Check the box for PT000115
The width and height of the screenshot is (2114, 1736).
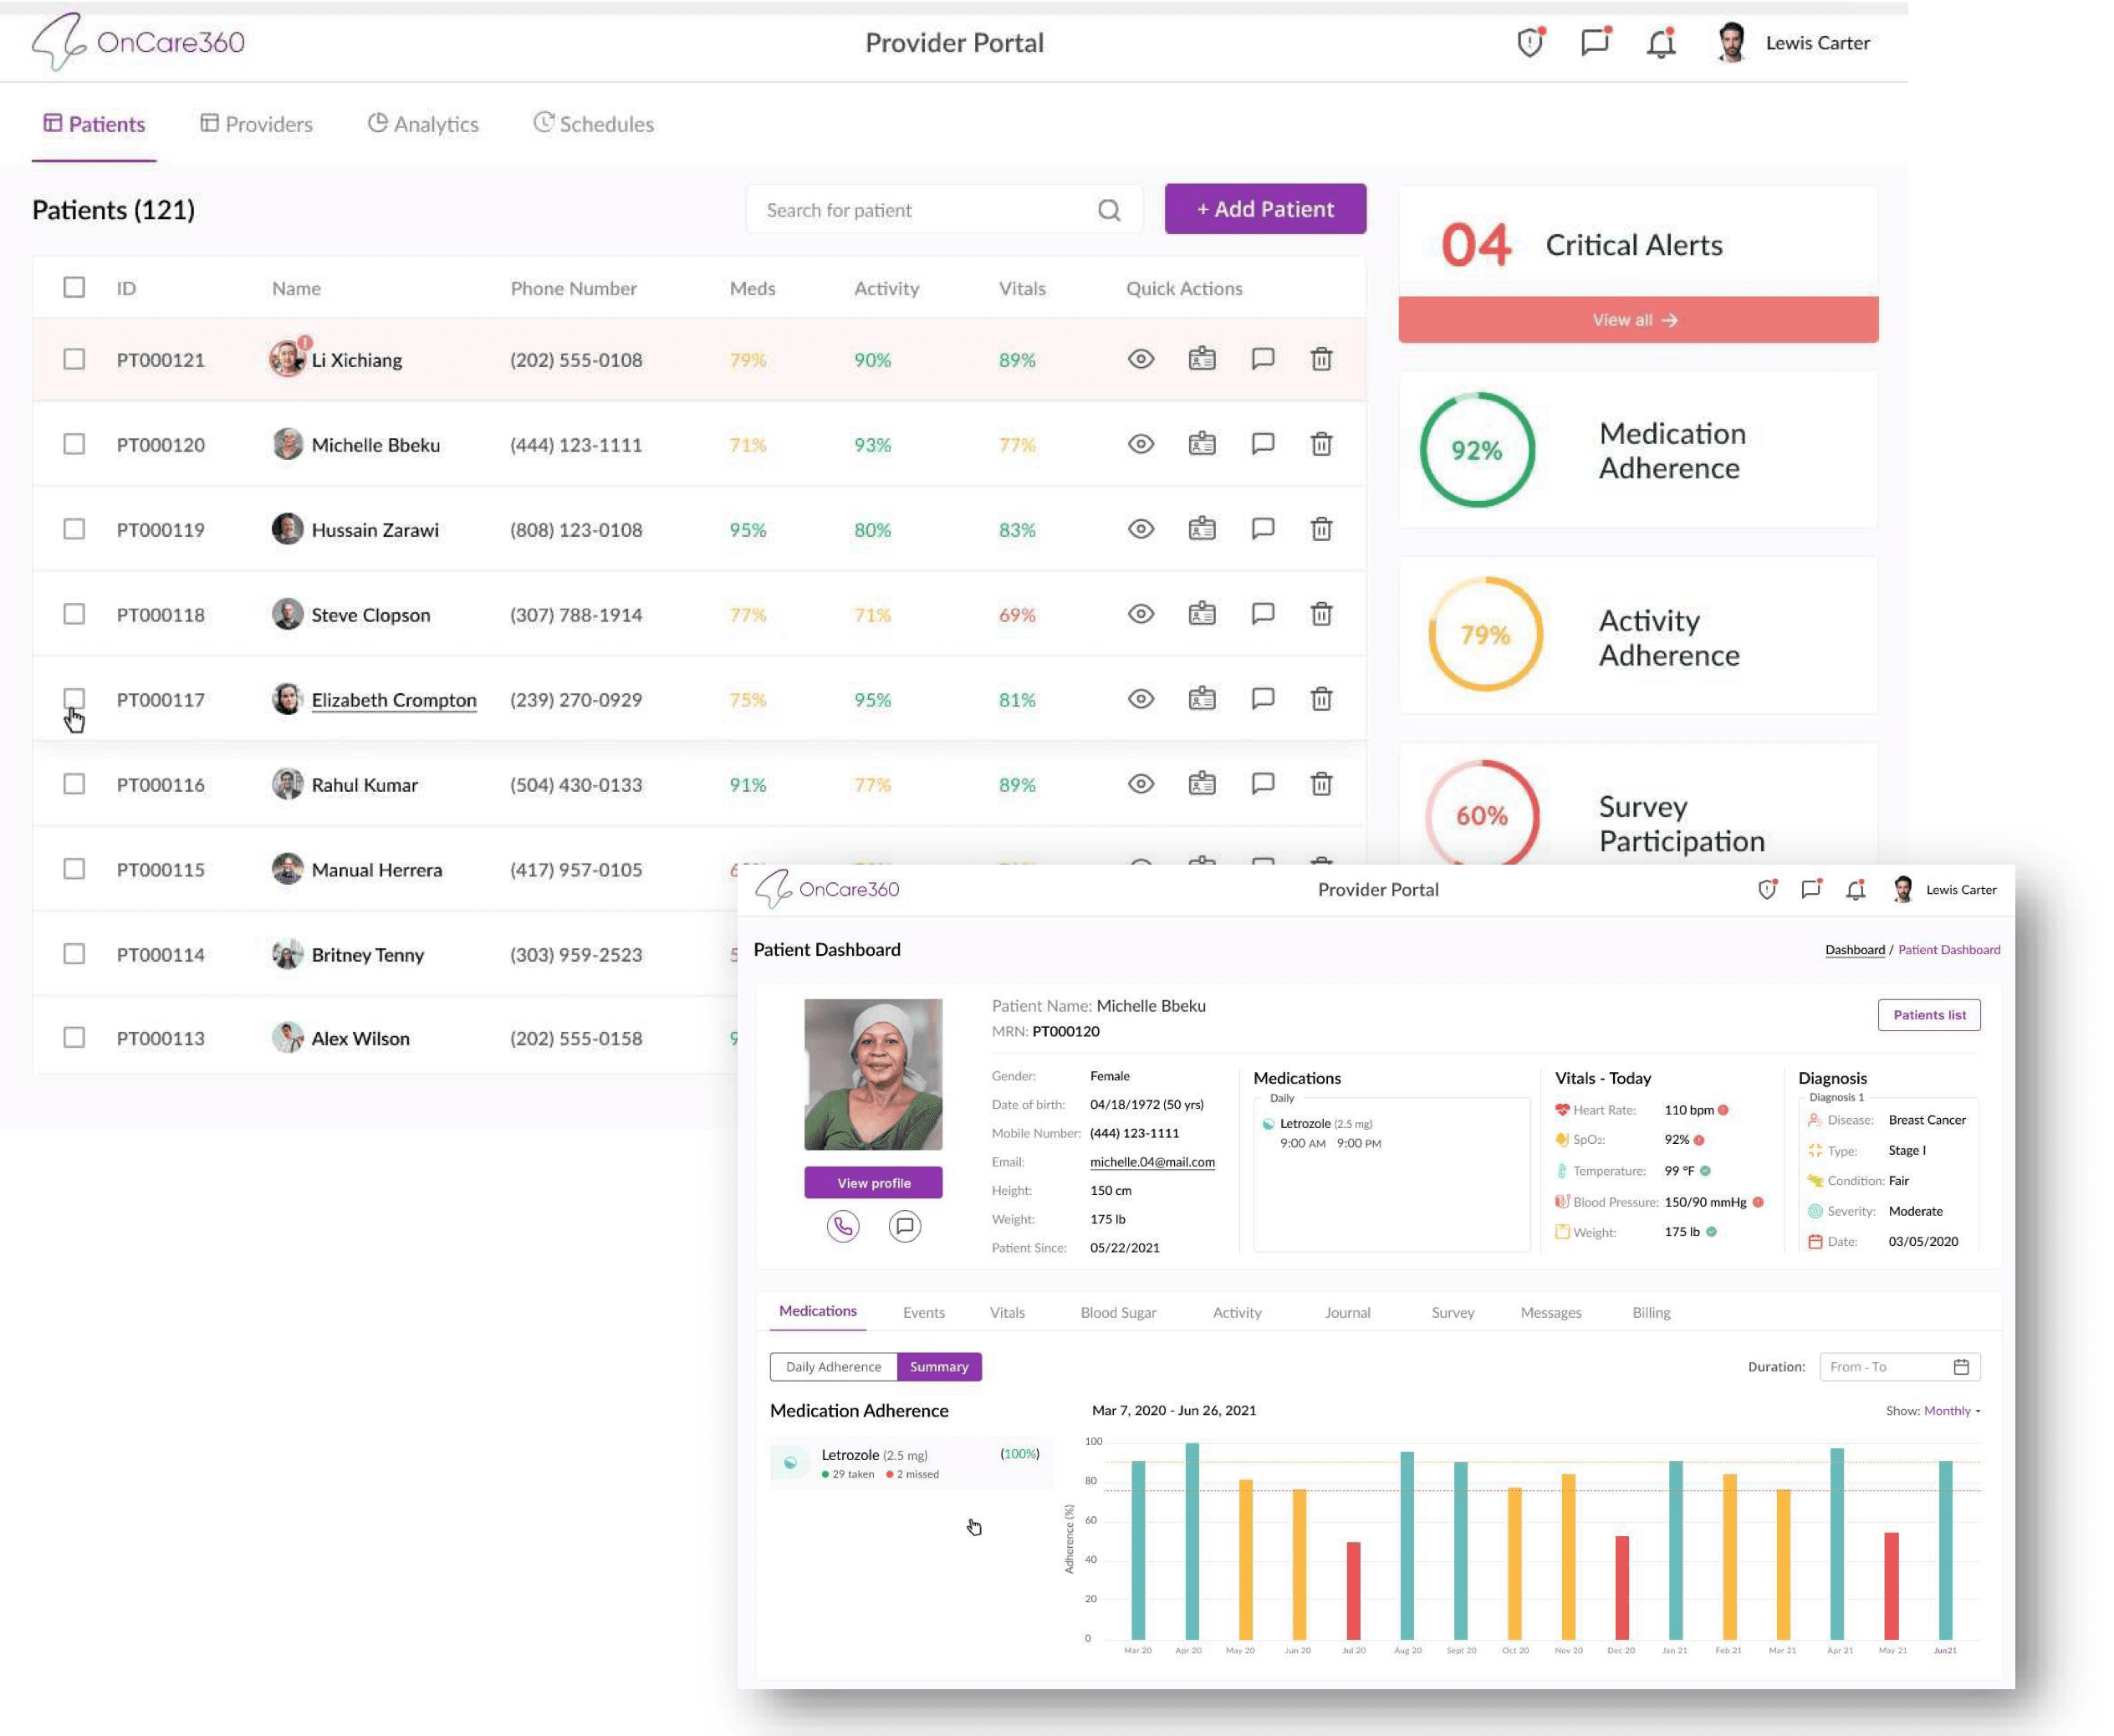point(74,869)
